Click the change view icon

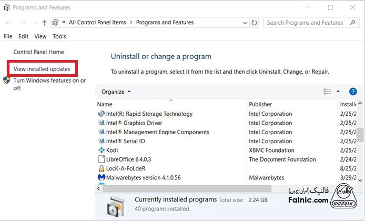pyautogui.click(x=327, y=92)
